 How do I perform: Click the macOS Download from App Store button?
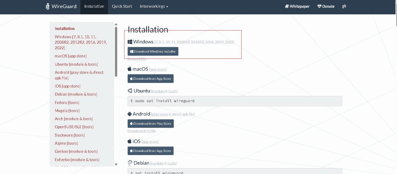point(150,79)
